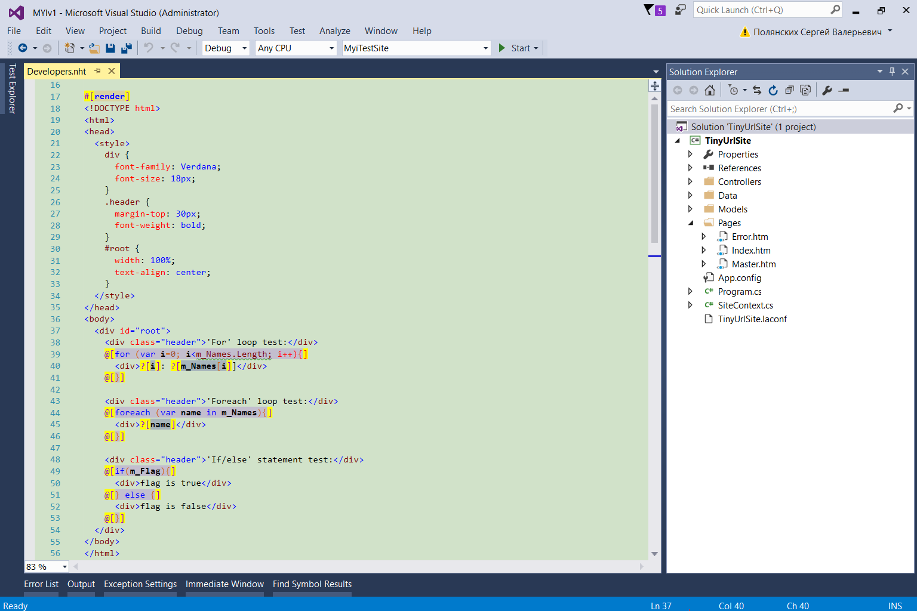The height and width of the screenshot is (611, 917).
Task: Open Properties with the wrench icon
Action: point(827,90)
